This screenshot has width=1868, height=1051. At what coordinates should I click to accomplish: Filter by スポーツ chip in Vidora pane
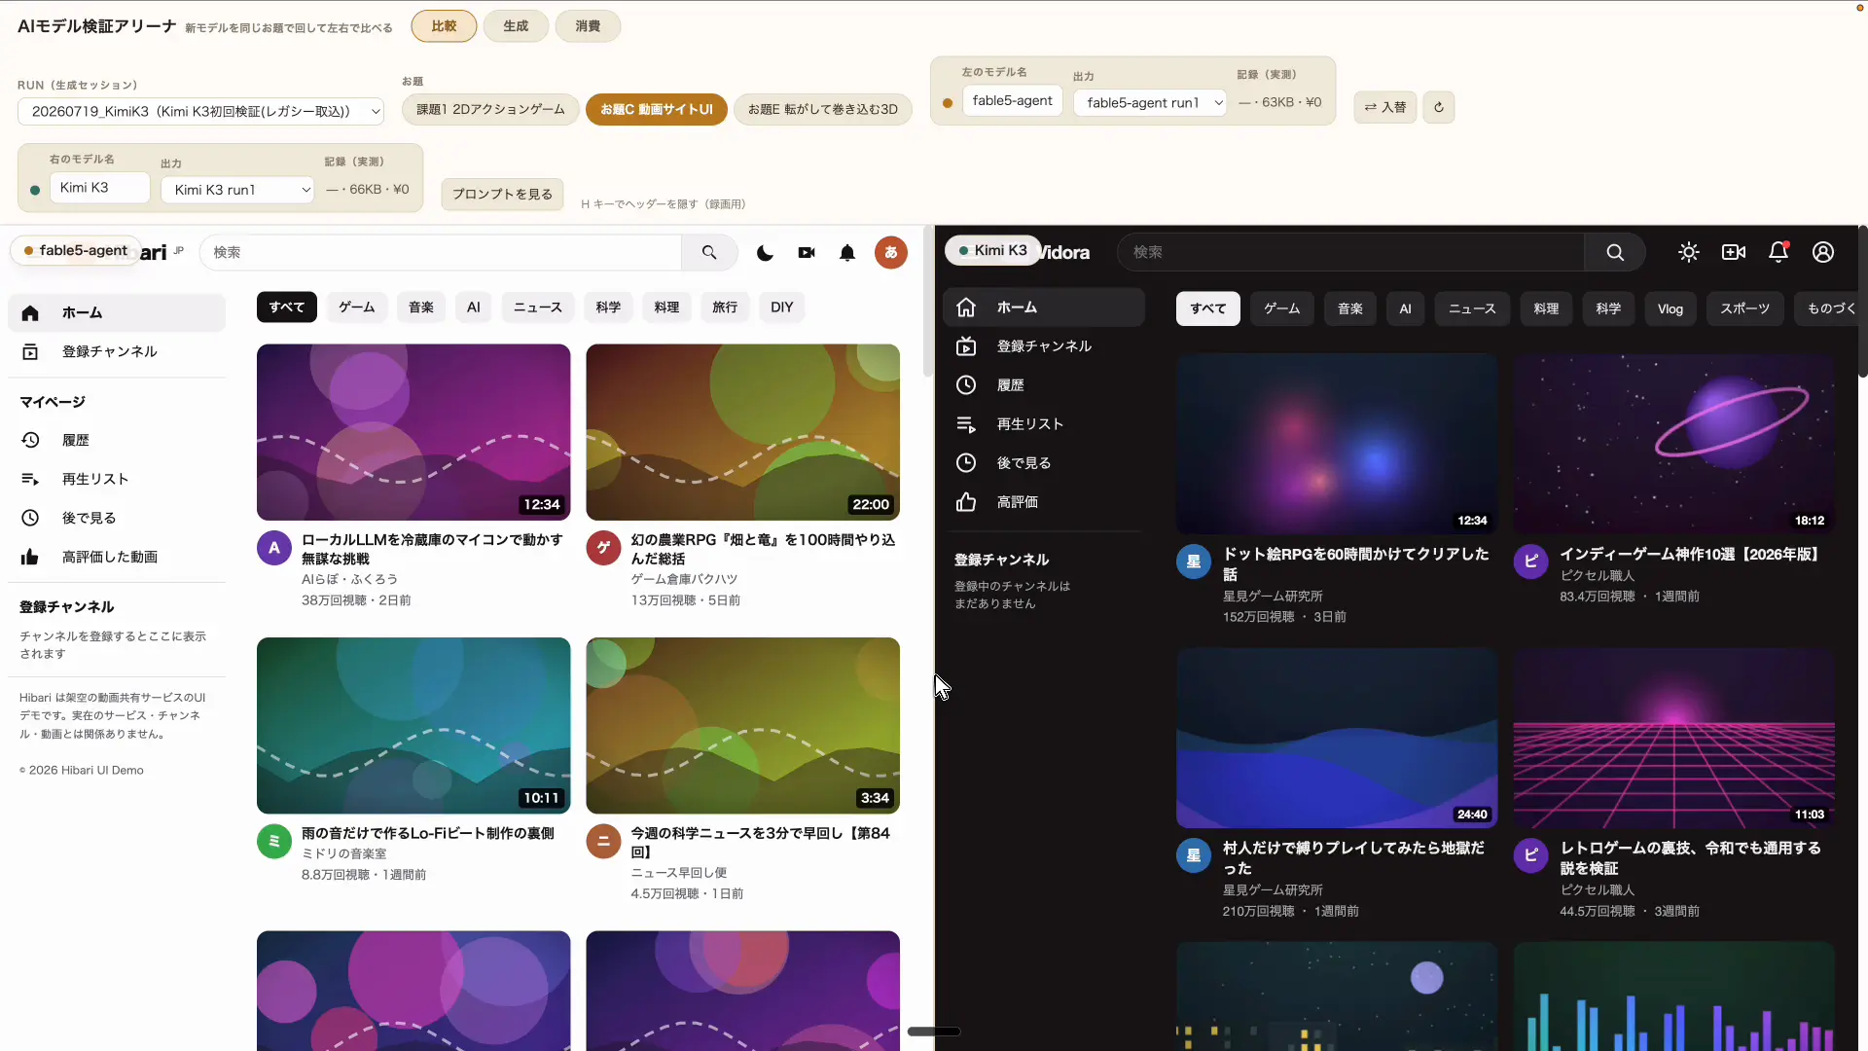point(1744,308)
